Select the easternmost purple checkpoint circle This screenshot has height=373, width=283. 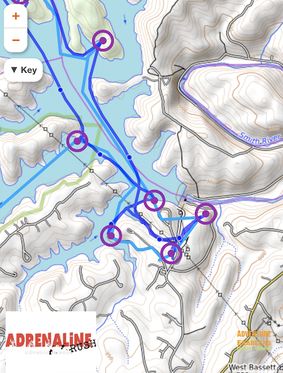point(206,214)
